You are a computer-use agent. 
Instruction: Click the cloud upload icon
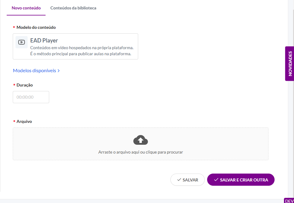141,140
